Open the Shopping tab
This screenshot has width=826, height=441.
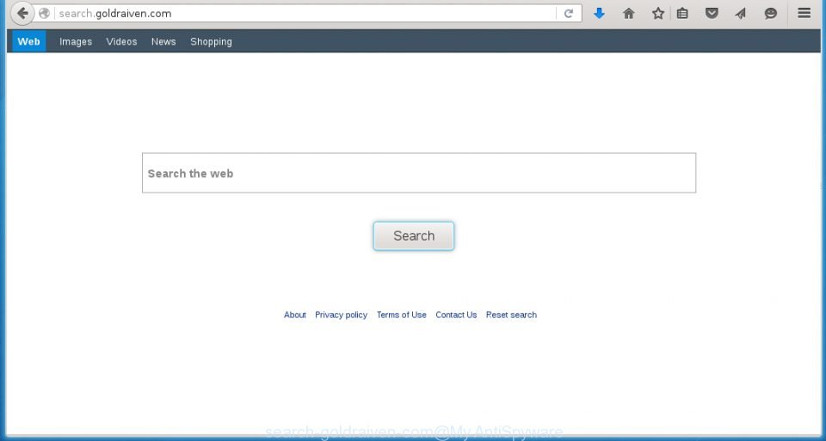pos(212,41)
